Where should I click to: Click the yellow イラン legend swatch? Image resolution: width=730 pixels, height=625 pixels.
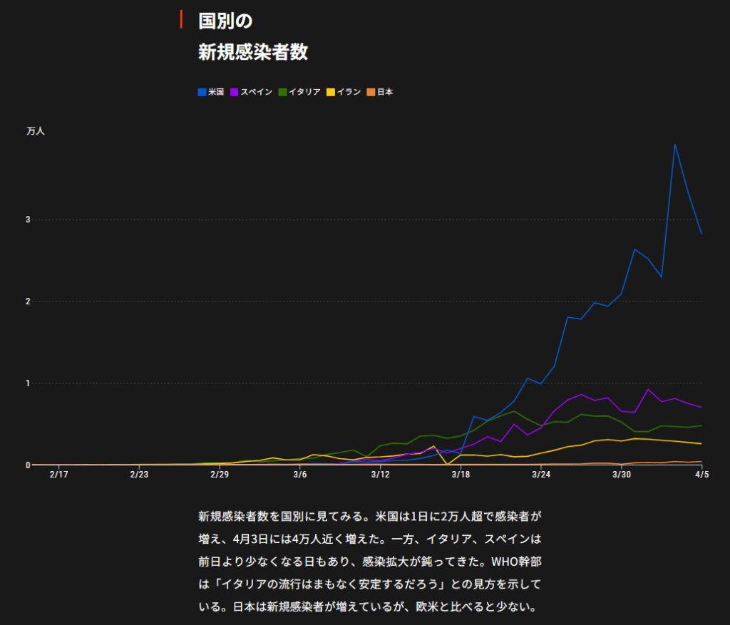[331, 92]
